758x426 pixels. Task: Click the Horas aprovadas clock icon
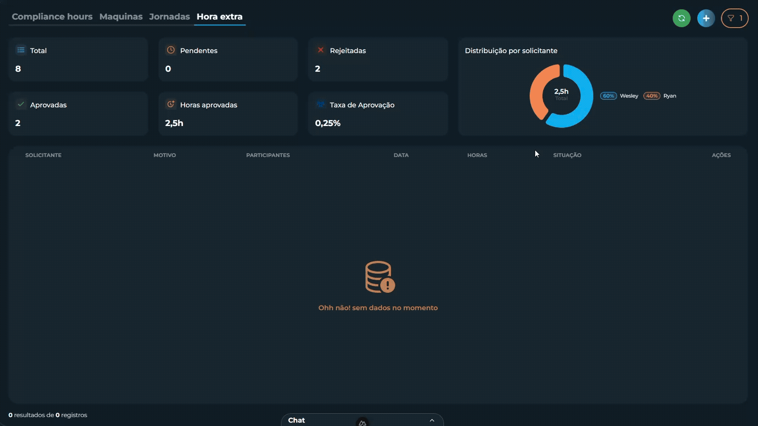click(x=171, y=104)
